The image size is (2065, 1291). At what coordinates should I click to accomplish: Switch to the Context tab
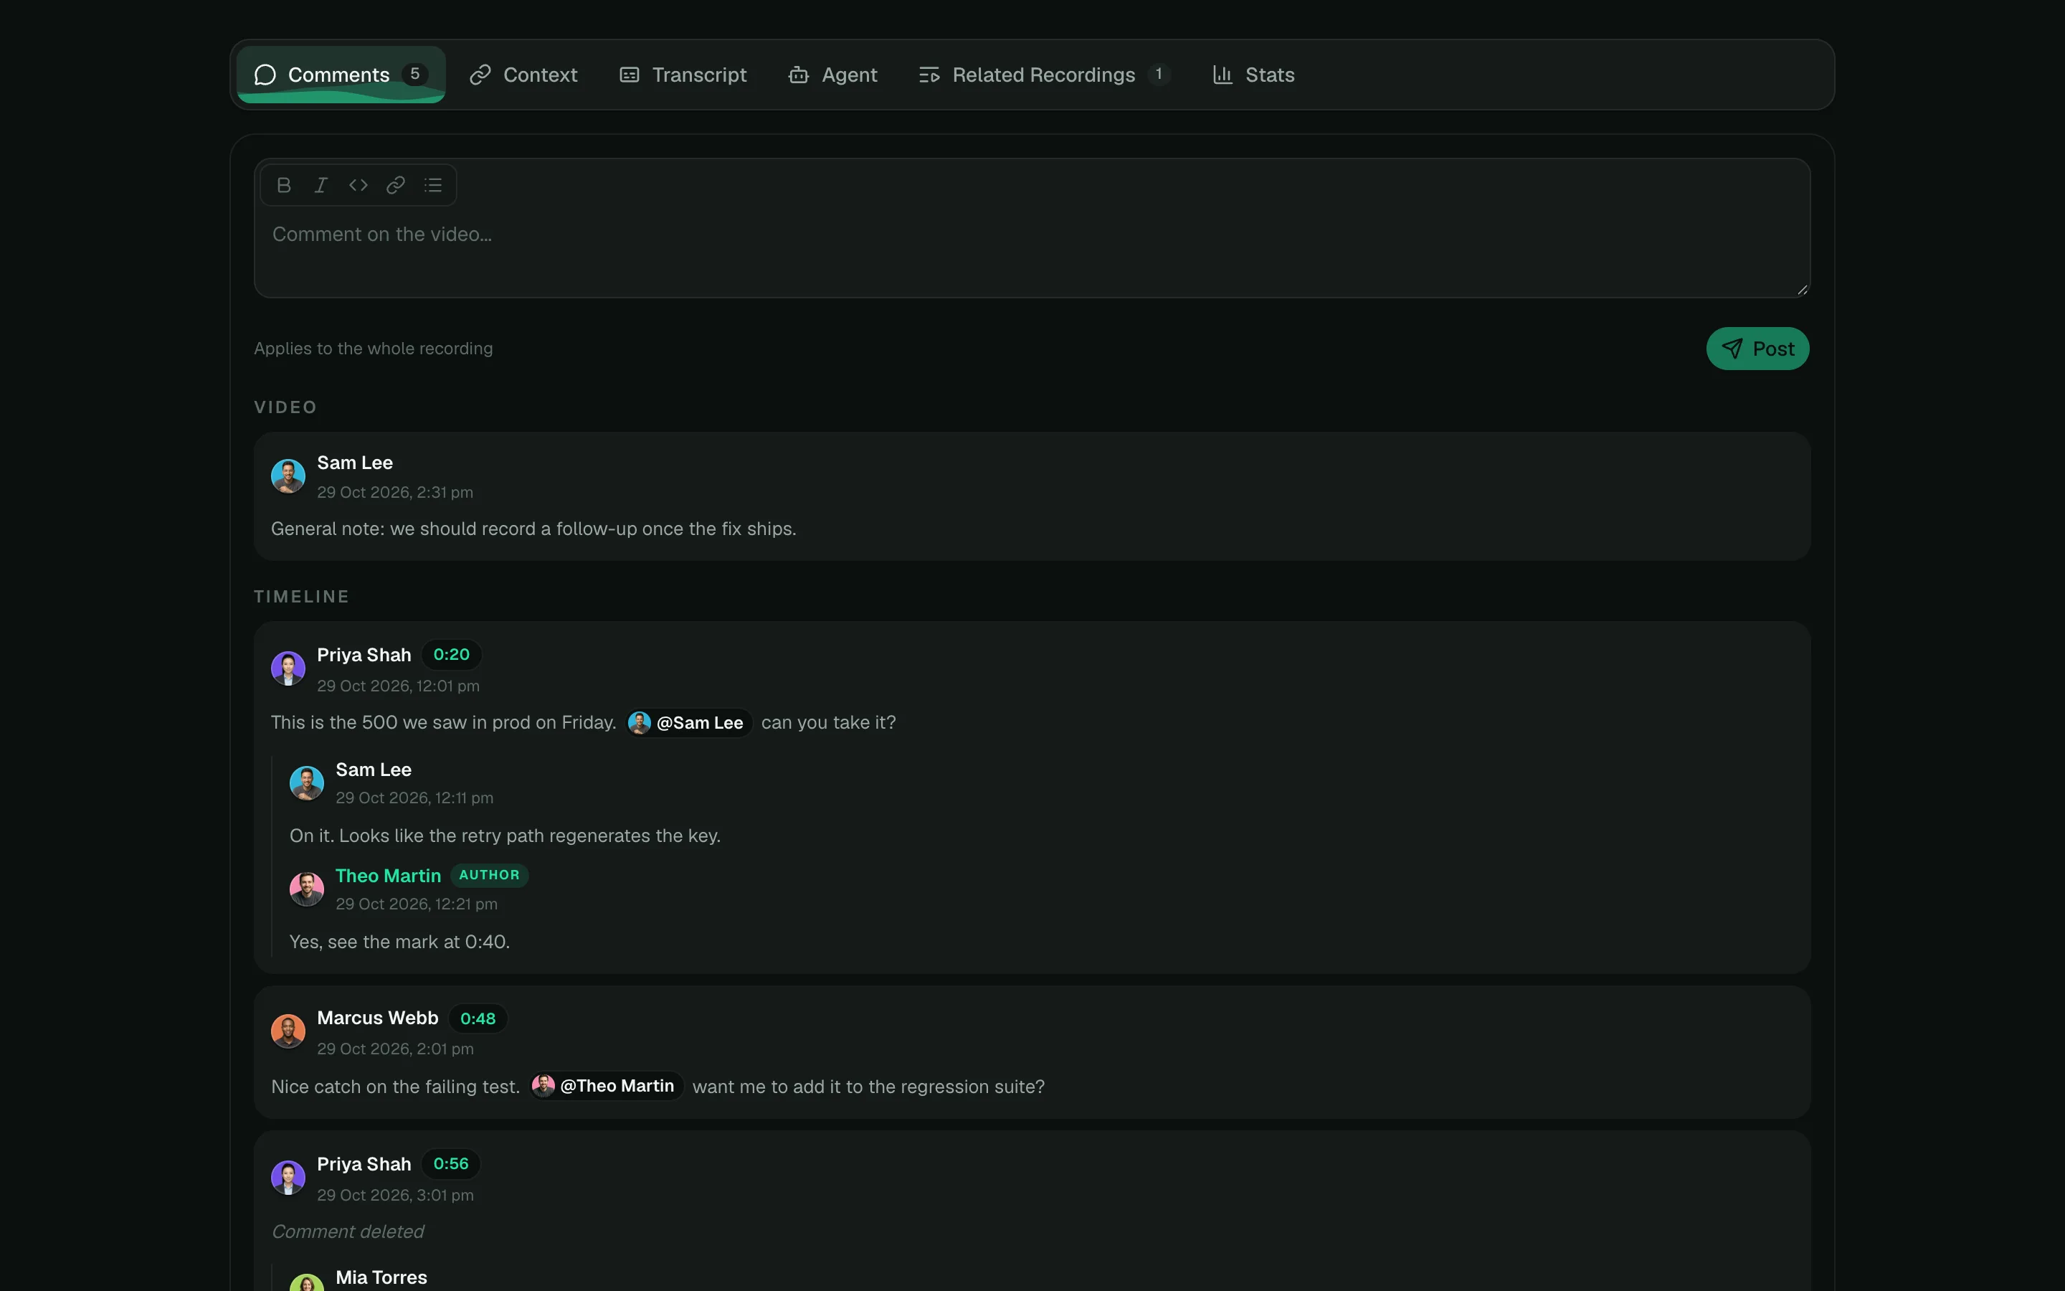click(x=523, y=75)
